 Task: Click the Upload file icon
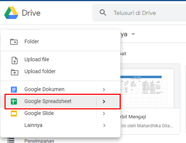coord(15,60)
